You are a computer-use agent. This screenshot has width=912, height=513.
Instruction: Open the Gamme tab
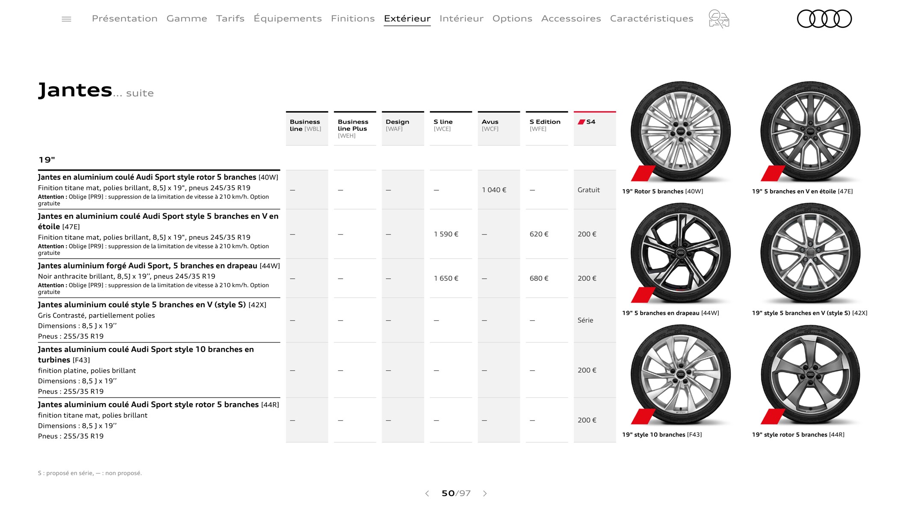point(187,18)
